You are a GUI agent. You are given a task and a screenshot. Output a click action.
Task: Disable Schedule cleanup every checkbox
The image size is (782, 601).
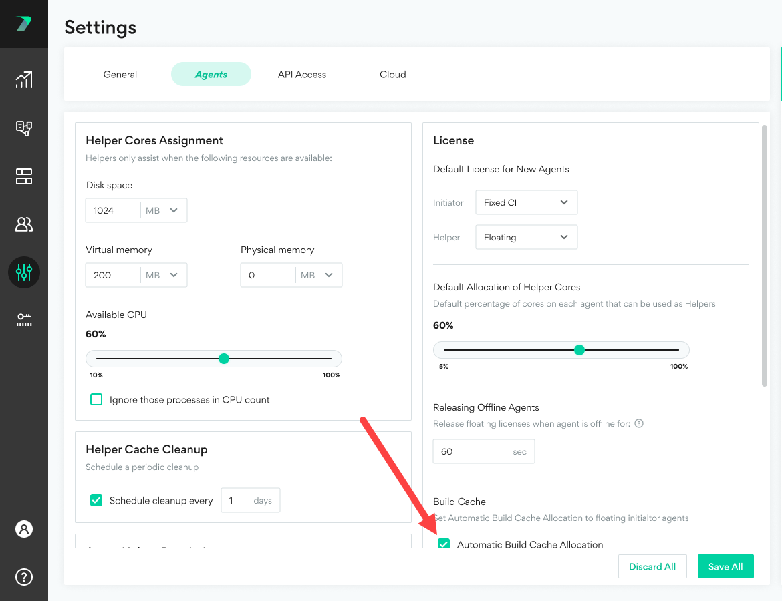96,499
